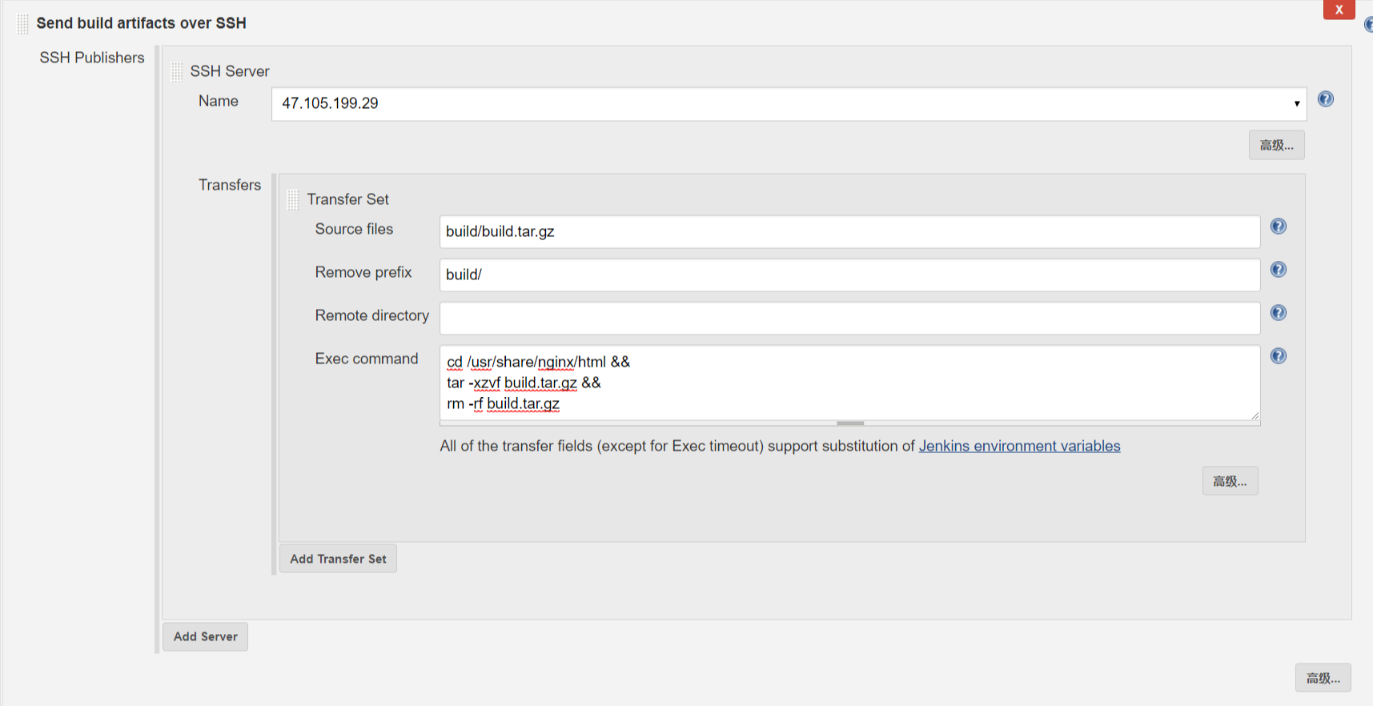Delete this build step with red X

[x=1339, y=10]
